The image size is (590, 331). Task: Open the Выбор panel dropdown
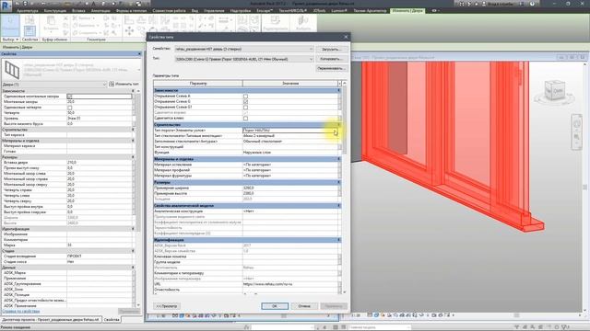tap(10, 40)
